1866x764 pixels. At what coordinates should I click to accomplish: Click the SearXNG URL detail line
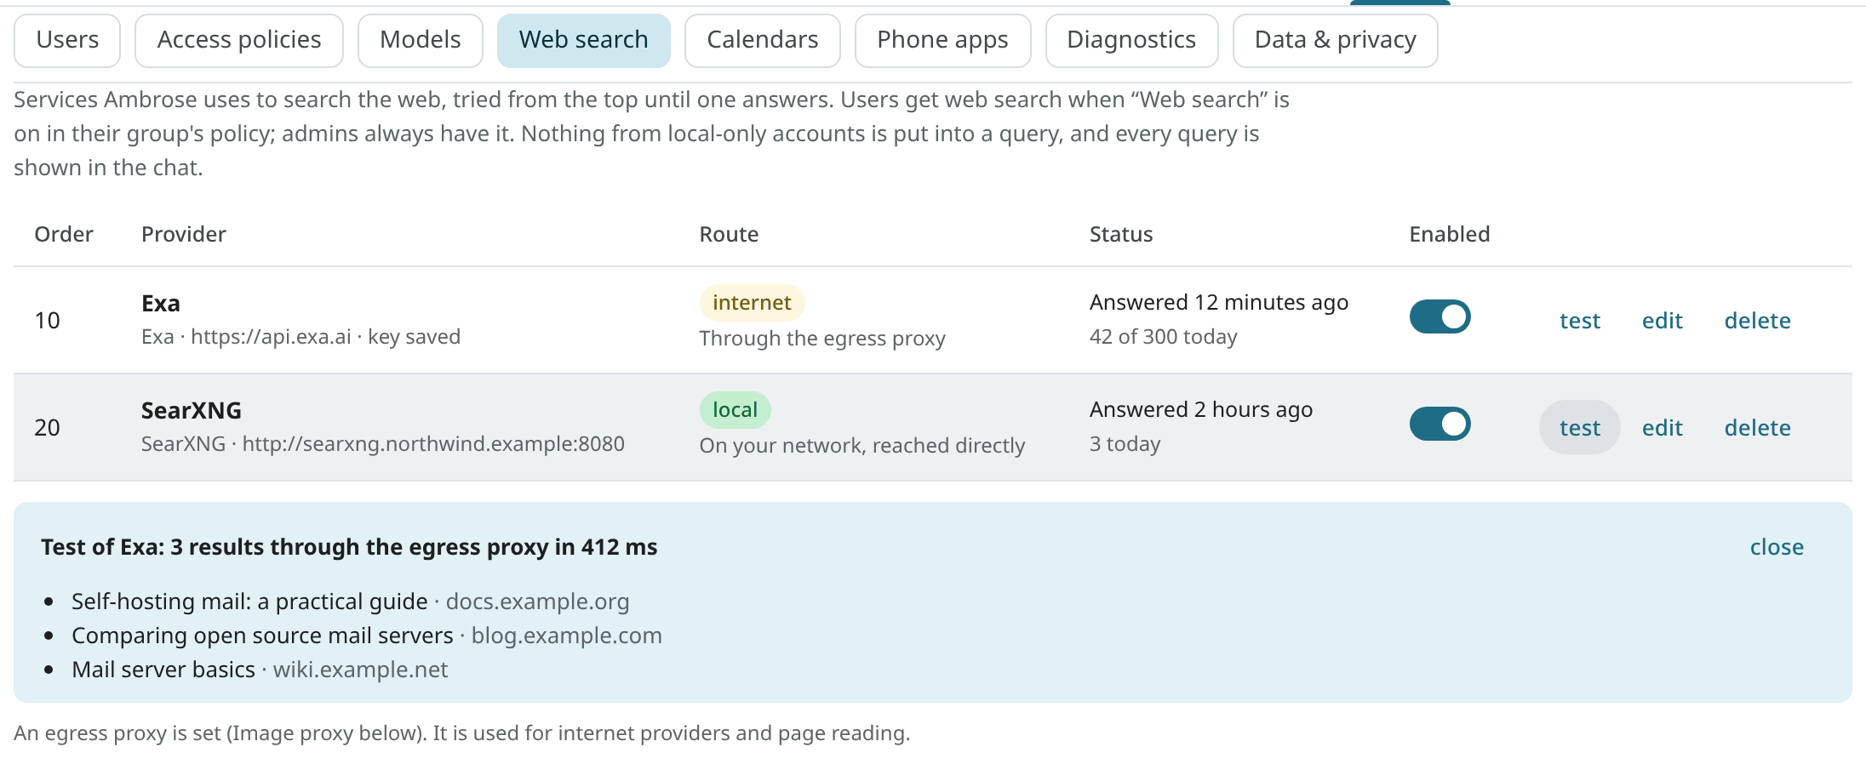[383, 444]
